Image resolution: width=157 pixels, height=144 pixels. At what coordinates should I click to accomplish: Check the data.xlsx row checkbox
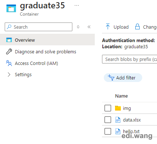pyautogui.click(x=108, y=120)
